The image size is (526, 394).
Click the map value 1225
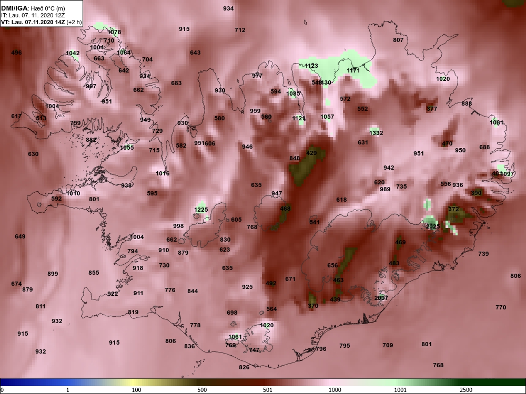201,210
